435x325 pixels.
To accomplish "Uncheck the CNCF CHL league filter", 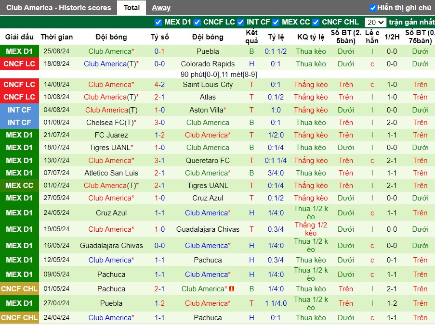I will point(316,22).
